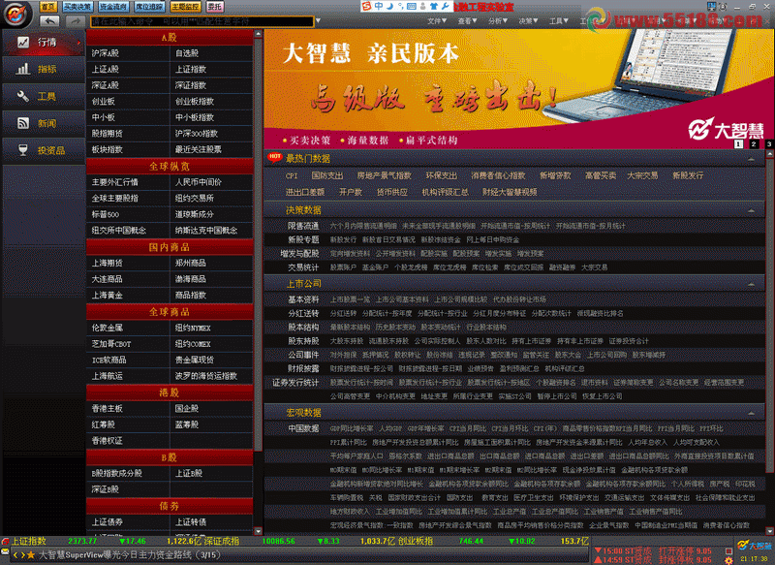Screen dimensions: 775x565
Task: Click the data panel scrollbar down arrow
Action: pyautogui.click(x=769, y=531)
